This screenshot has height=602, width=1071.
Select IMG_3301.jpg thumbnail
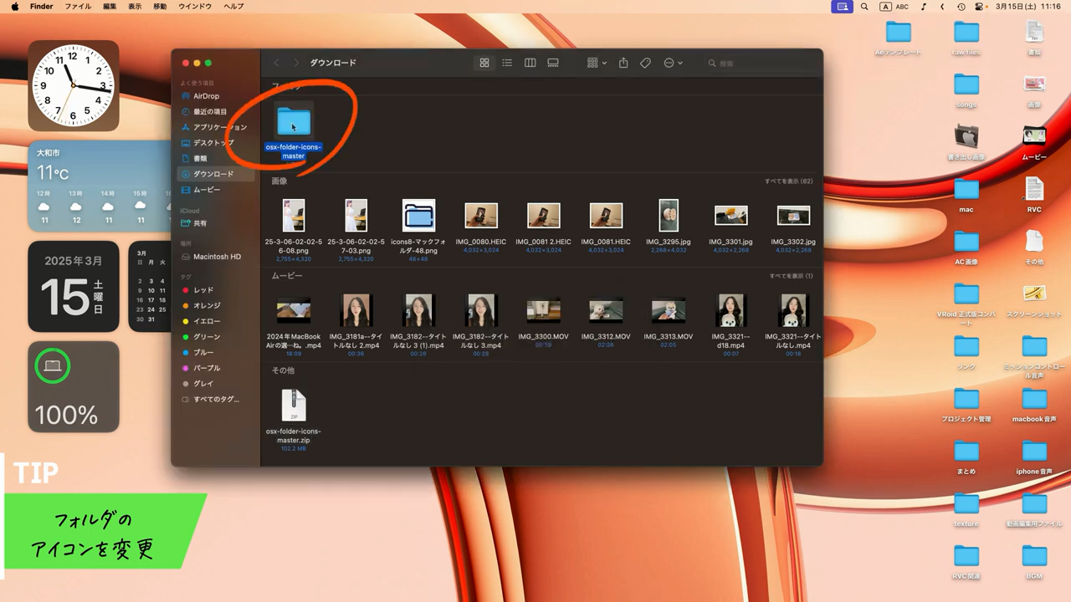click(x=731, y=216)
